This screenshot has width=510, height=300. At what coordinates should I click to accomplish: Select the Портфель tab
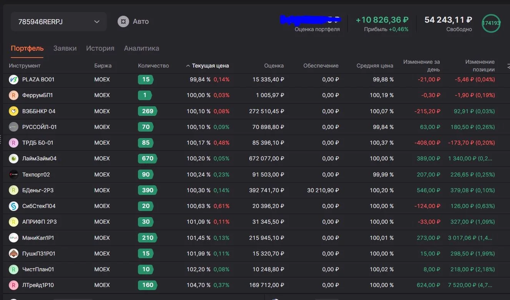coord(27,48)
